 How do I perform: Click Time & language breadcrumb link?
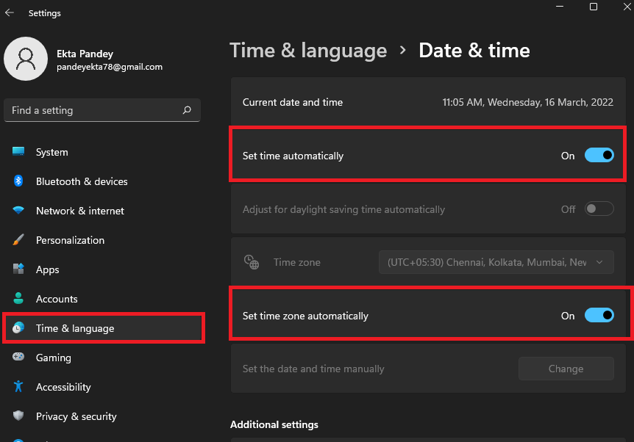[x=308, y=51]
